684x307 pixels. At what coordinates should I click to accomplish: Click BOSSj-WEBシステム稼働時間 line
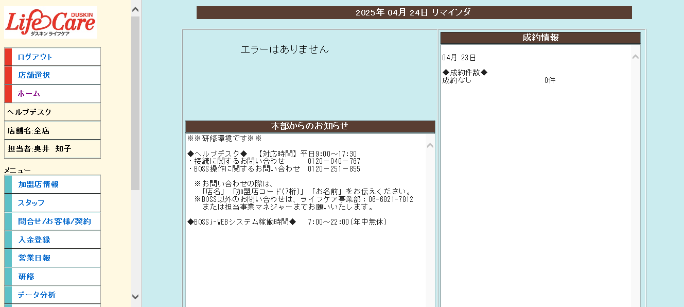pos(287,222)
